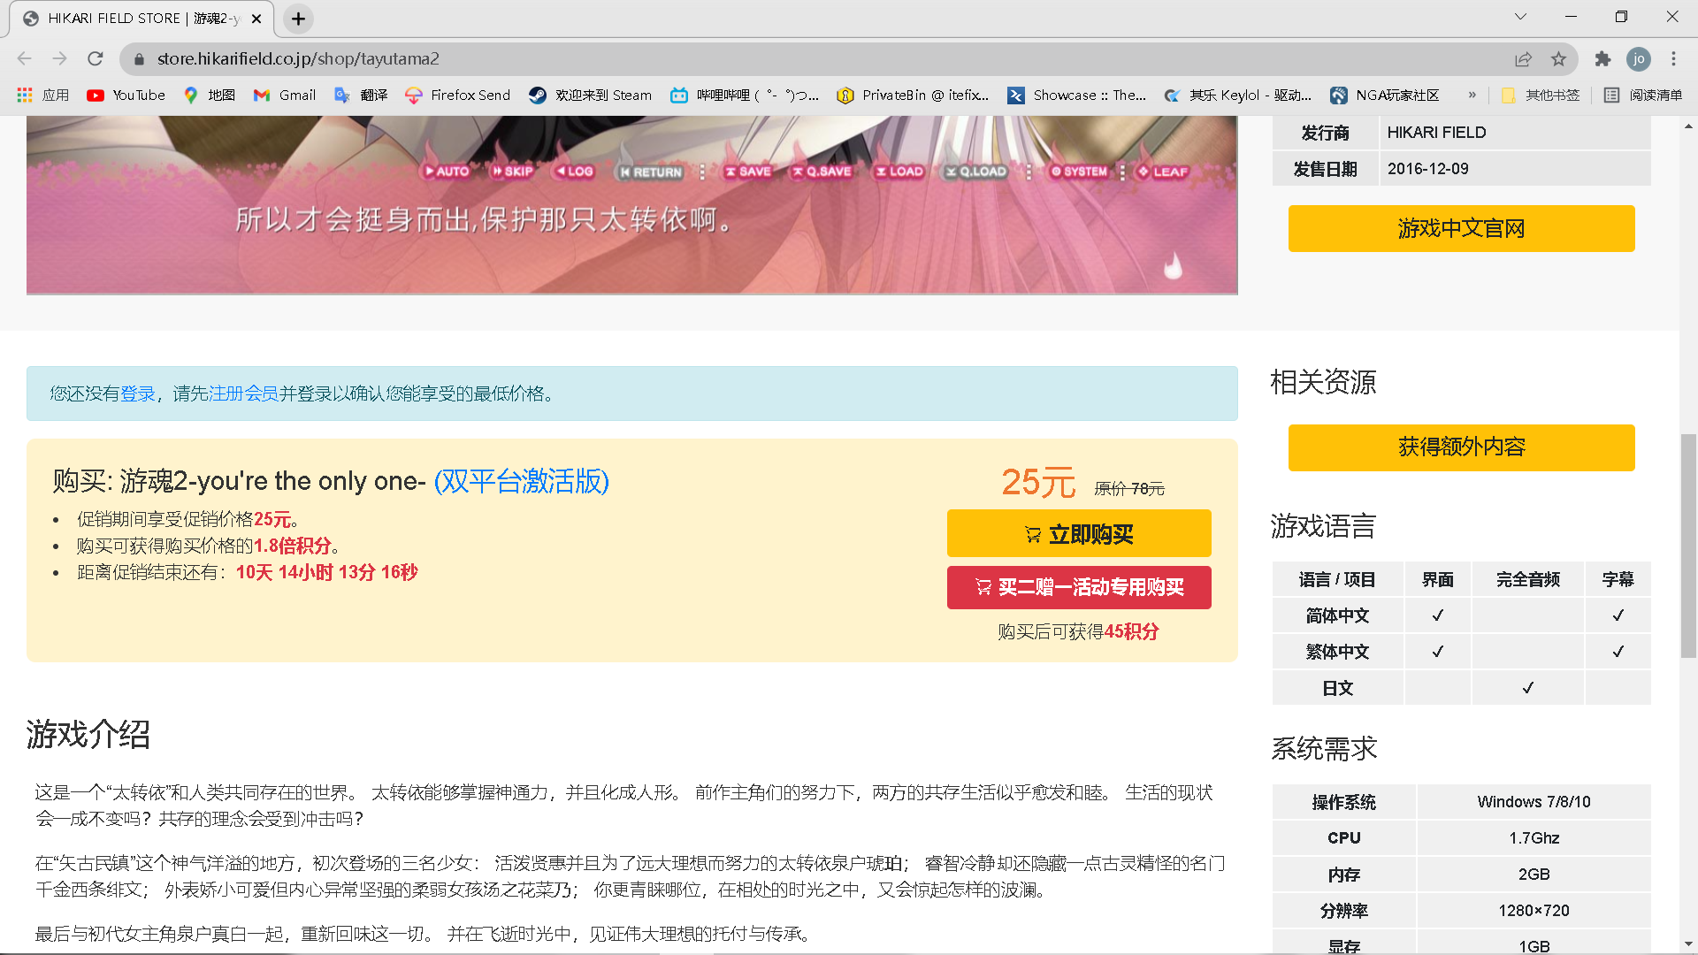Screen dimensions: 1698x955
Task: Open the tab search dropdown arrow
Action: coord(1520,17)
